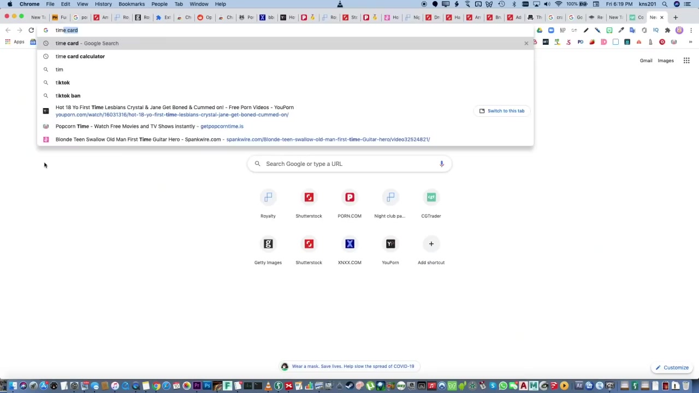
Task: Pick the 'tiktok' search suggestion
Action: [285, 82]
